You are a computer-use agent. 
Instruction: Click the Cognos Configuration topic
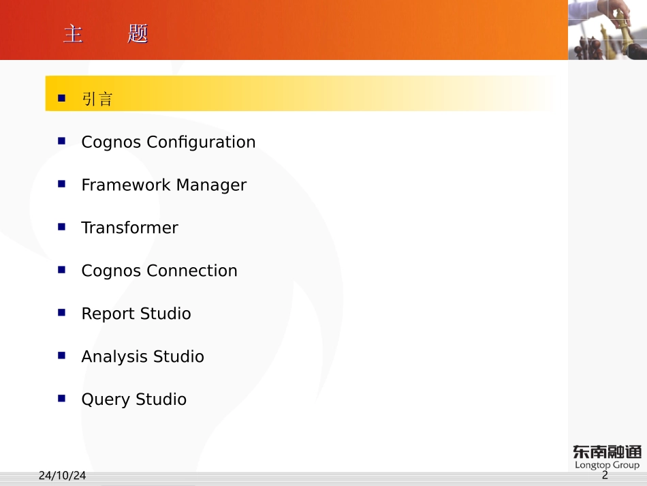[168, 142]
